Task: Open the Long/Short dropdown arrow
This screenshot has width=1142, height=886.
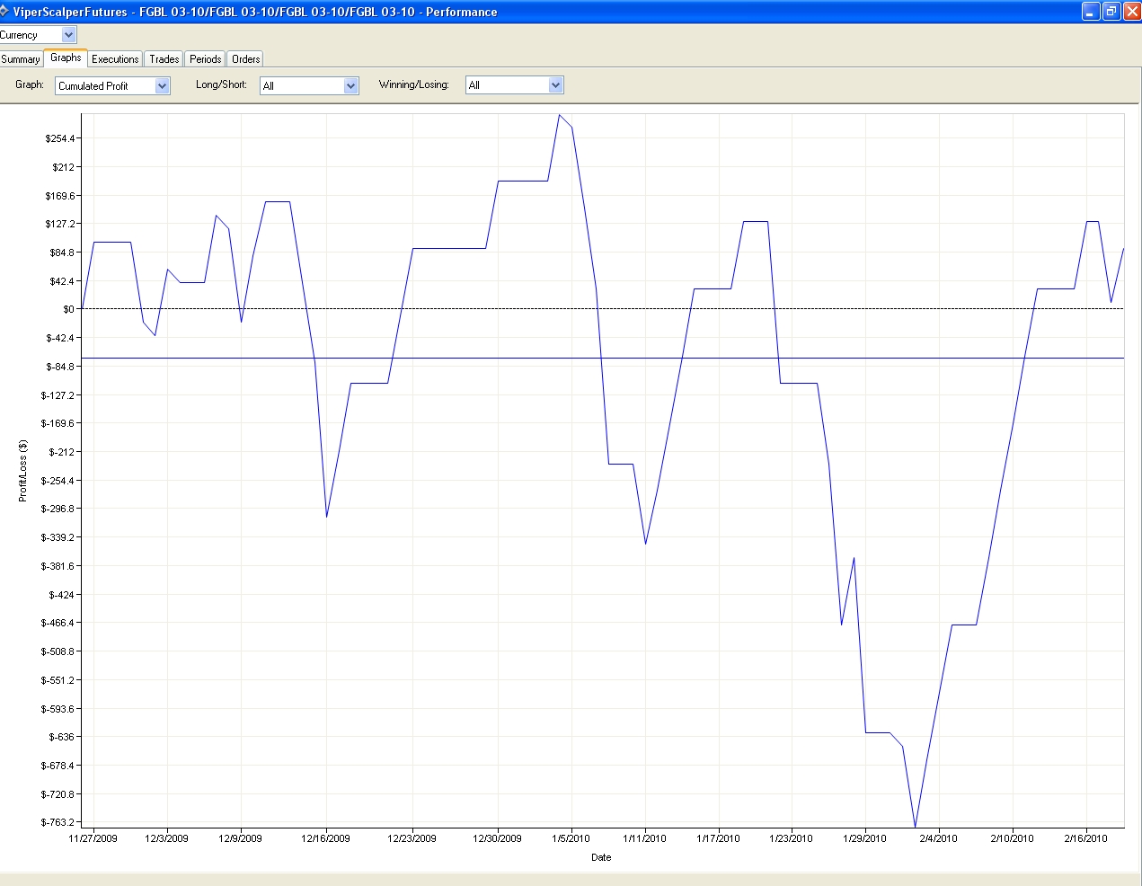Action: [x=350, y=86]
